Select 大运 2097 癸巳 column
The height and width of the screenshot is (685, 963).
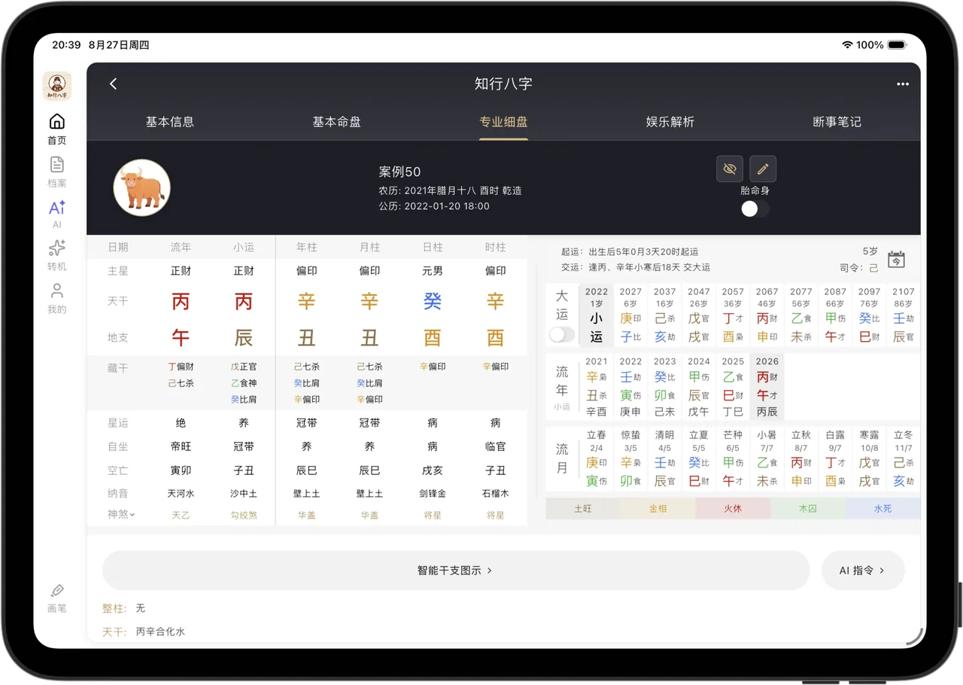870,315
